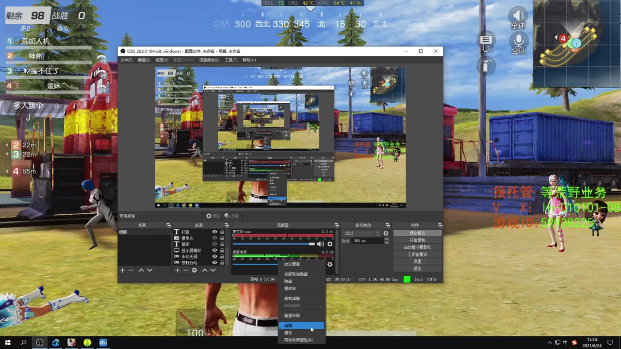
Task: Open 麦克风/Aux audio settings gear
Action: [330, 244]
